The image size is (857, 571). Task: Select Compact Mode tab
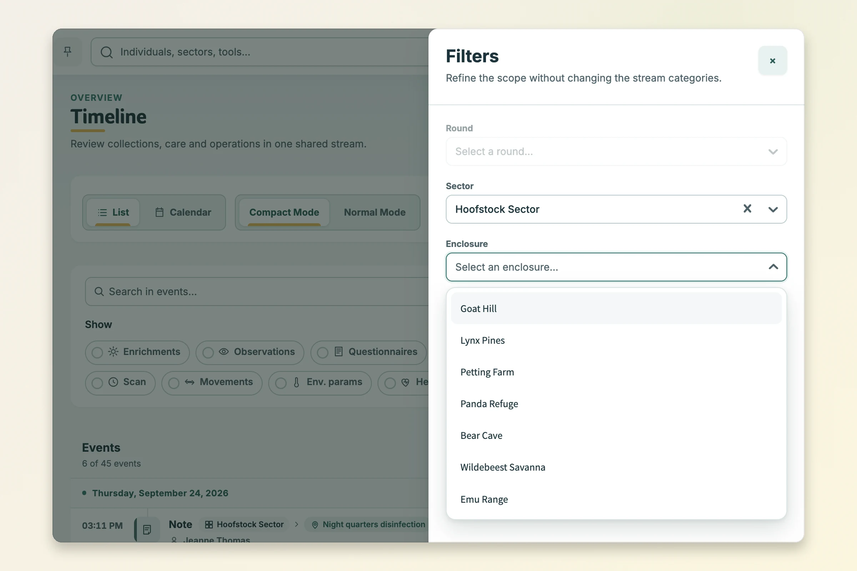[x=284, y=212]
